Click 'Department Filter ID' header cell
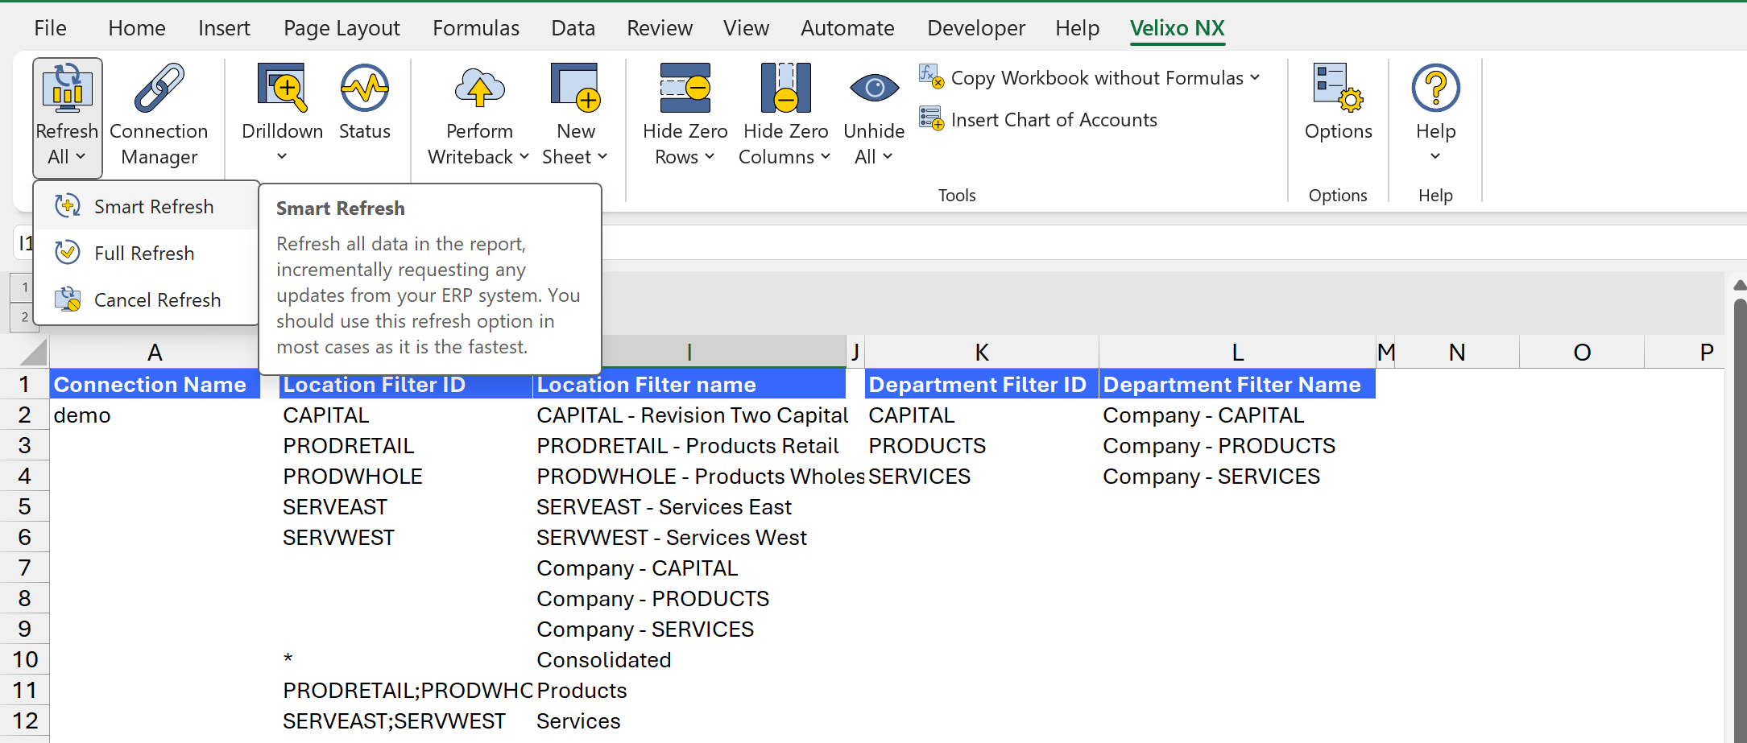 981,384
